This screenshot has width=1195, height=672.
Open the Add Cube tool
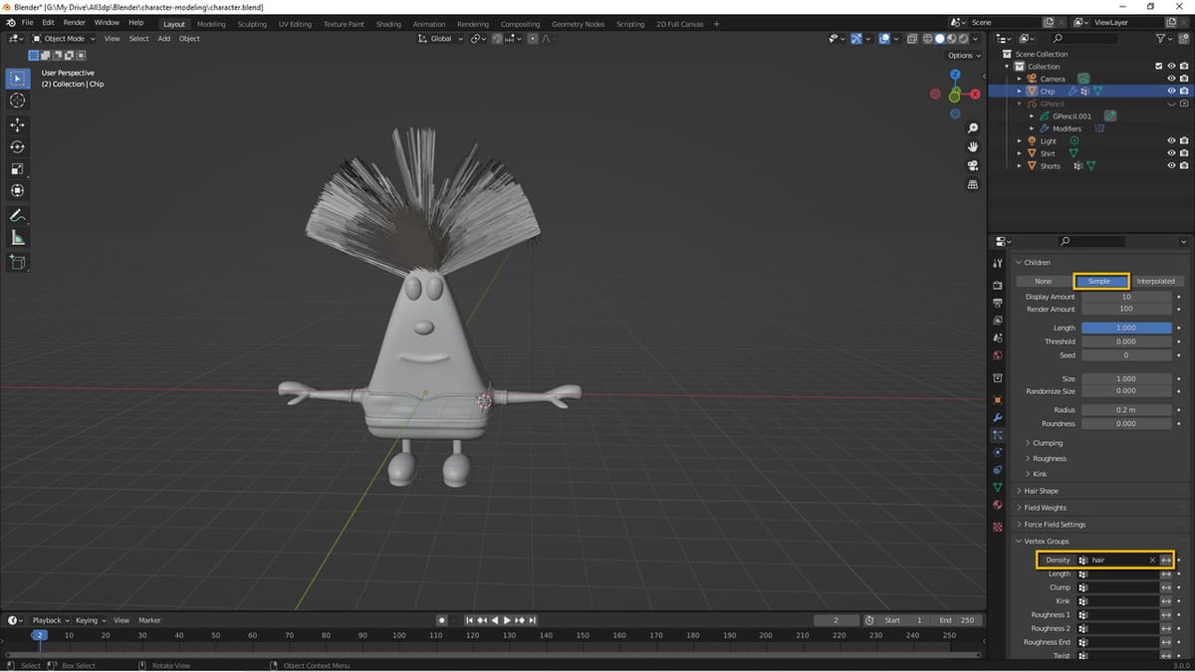[x=17, y=262]
